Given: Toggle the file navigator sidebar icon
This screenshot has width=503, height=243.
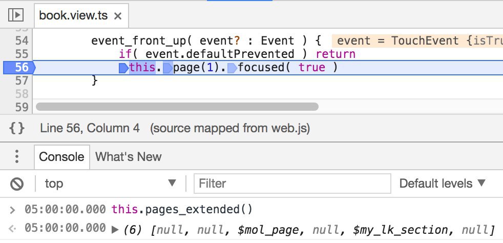Looking at the screenshot, I should coord(16,15).
